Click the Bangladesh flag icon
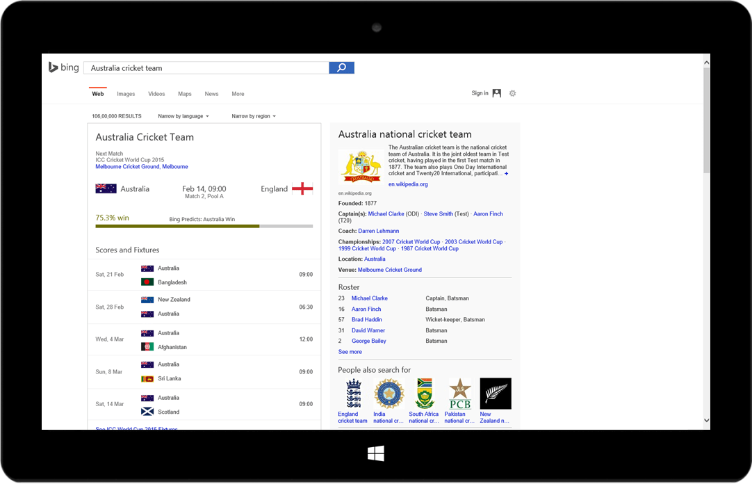 147,282
